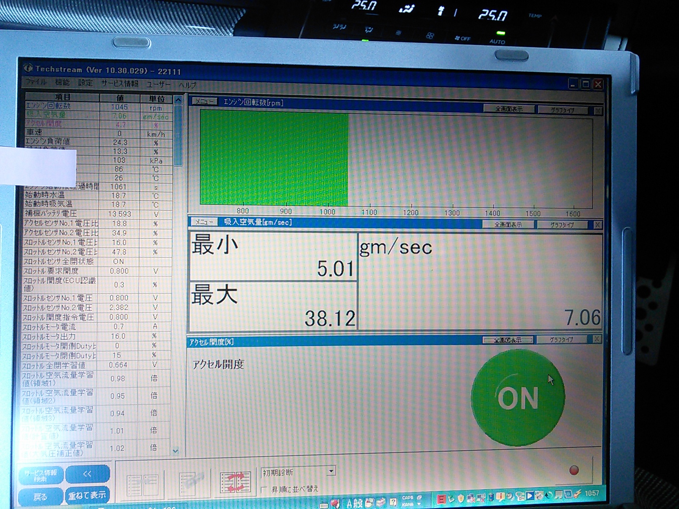Open the ファイル menu
The width and height of the screenshot is (679, 509).
[x=36, y=81]
